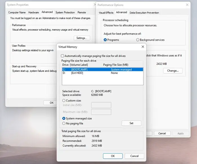Click the Set button
Screen dimensions: 197x164
(x=131, y=123)
